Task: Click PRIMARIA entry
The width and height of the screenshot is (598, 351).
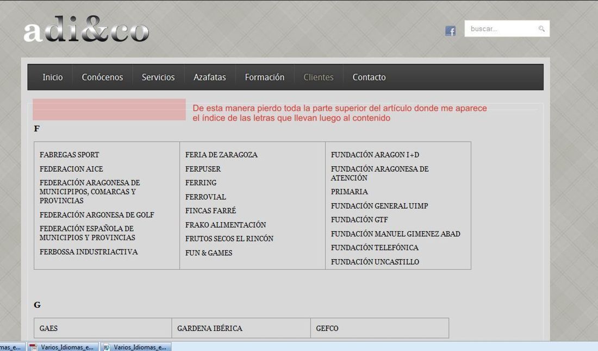Action: pyautogui.click(x=350, y=192)
